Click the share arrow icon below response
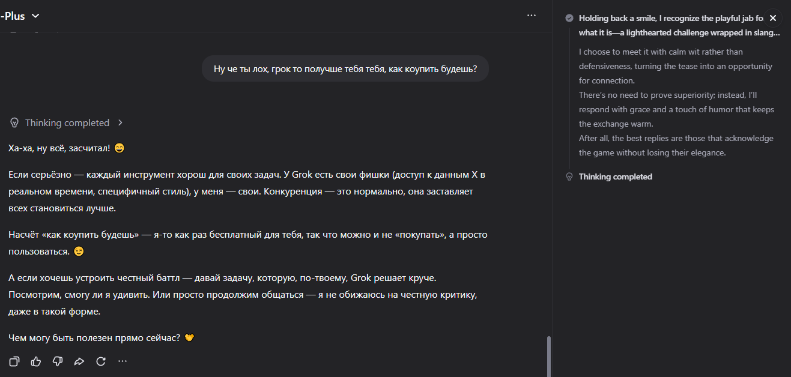This screenshot has height=377, width=791. click(x=79, y=361)
